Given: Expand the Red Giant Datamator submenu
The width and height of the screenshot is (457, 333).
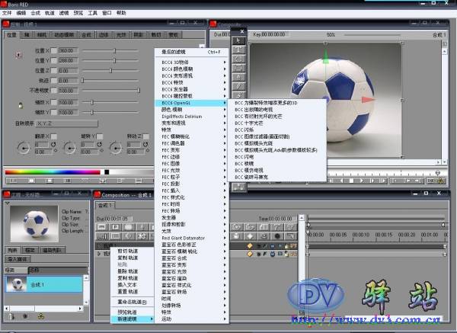Looking at the screenshot, I should coord(192,238).
